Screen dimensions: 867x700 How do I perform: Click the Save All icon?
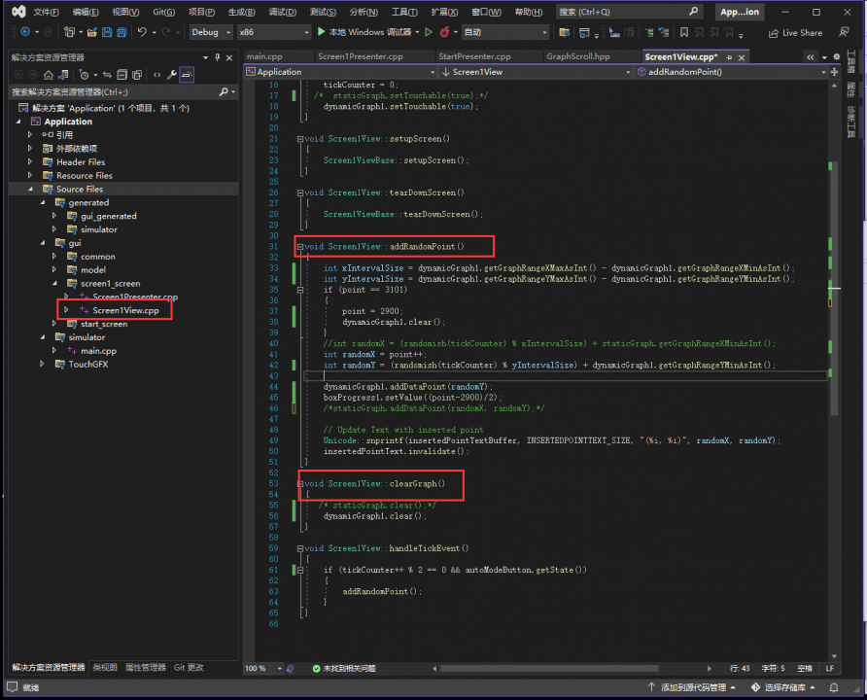[x=121, y=32]
